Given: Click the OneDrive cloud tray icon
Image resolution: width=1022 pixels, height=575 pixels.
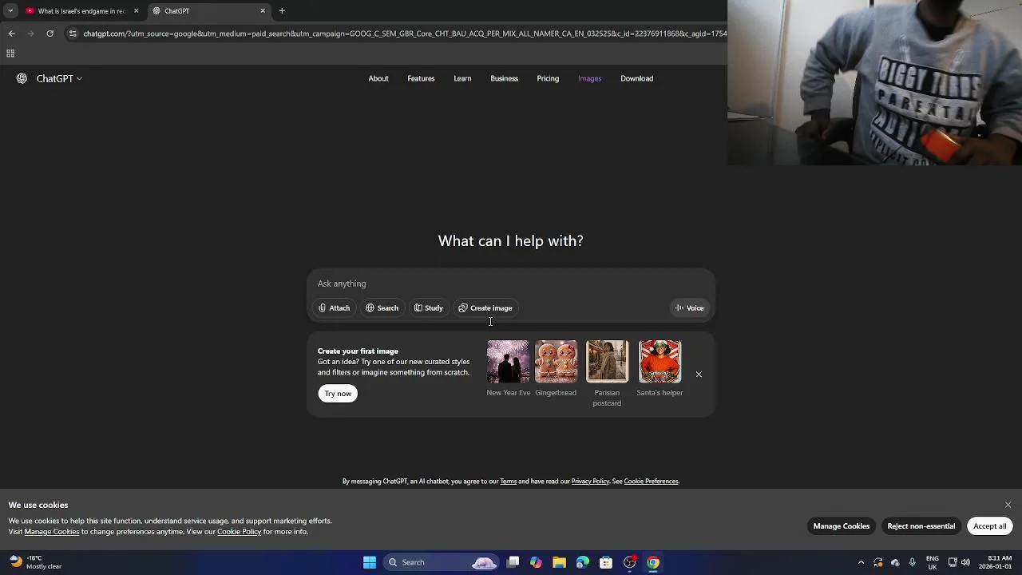Looking at the screenshot, I should pos(895,562).
